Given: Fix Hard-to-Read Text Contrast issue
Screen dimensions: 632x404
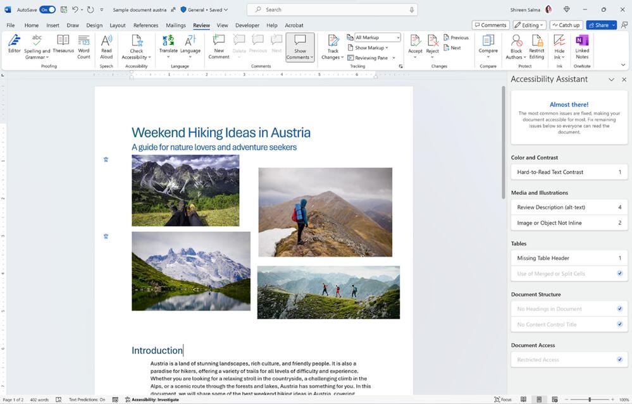Looking at the screenshot, I should (x=568, y=171).
